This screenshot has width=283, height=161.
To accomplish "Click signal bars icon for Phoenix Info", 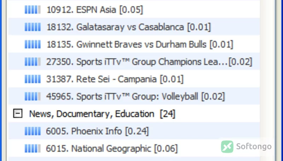I will [33, 131].
